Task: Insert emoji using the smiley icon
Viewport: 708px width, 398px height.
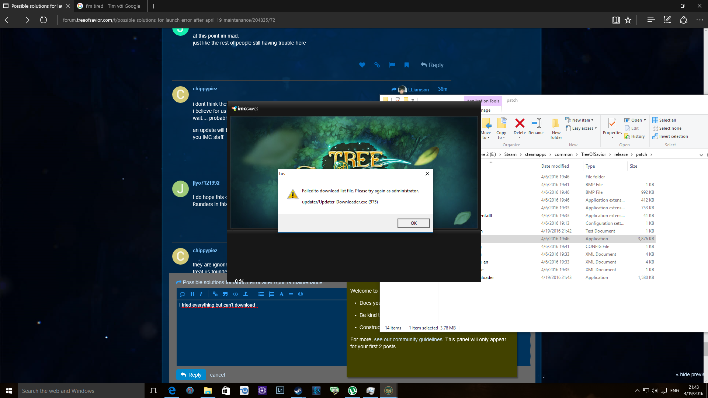Action: [301, 294]
